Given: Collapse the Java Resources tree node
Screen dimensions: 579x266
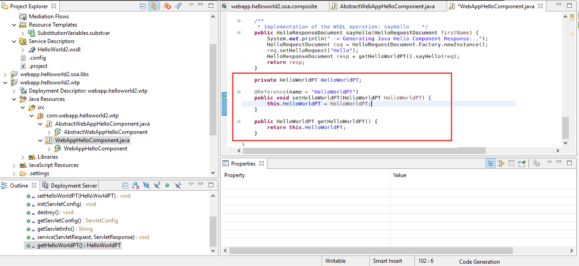Looking at the screenshot, I should pos(14,99).
